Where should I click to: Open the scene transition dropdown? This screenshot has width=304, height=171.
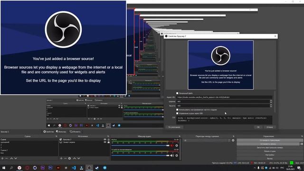point(207,140)
